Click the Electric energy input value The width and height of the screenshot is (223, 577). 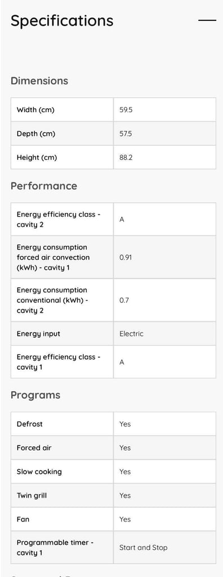coord(131,334)
